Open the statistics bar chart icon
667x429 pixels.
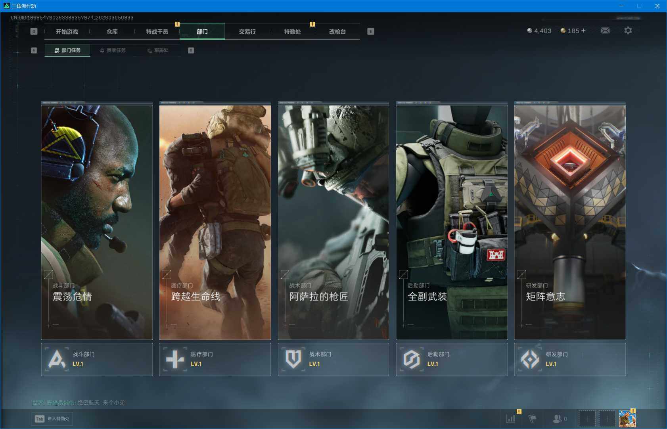[511, 418]
